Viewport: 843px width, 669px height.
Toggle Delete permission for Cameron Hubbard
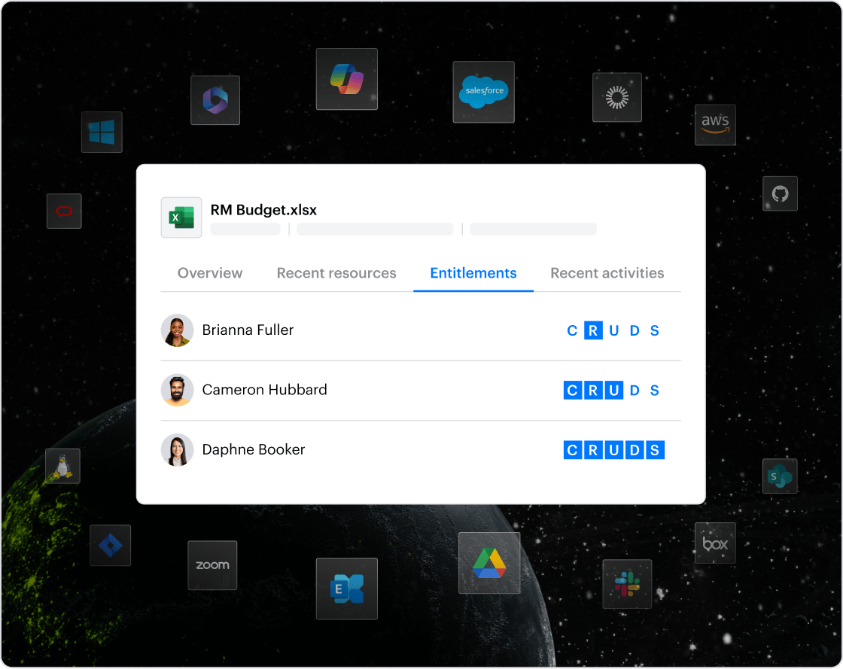635,391
